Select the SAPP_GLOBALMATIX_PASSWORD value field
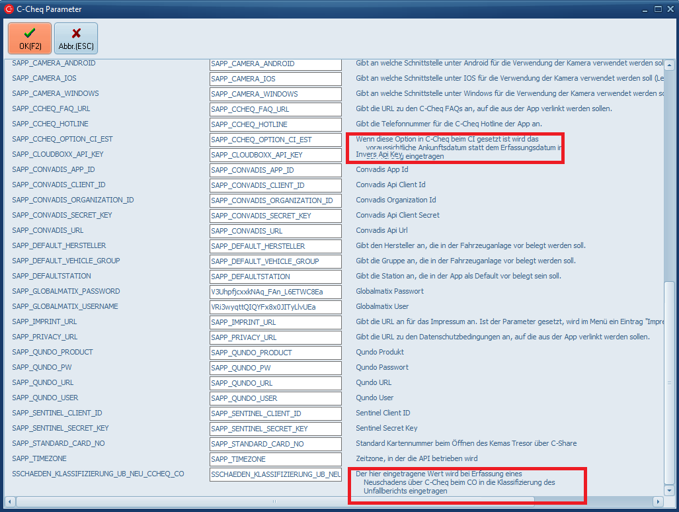 [275, 292]
